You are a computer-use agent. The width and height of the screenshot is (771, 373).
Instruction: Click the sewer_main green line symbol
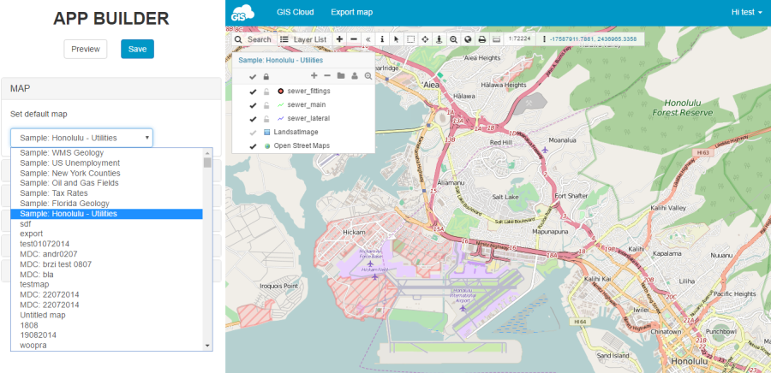[x=281, y=104]
